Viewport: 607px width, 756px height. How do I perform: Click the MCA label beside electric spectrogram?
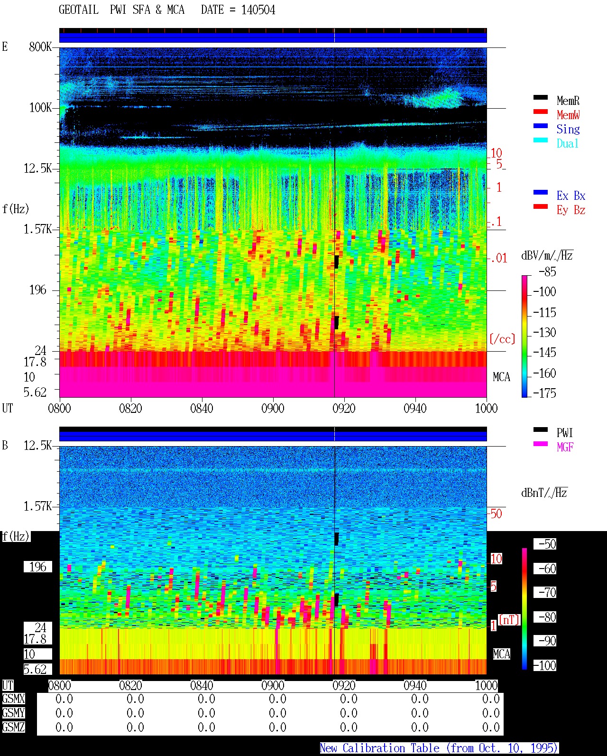(x=501, y=377)
